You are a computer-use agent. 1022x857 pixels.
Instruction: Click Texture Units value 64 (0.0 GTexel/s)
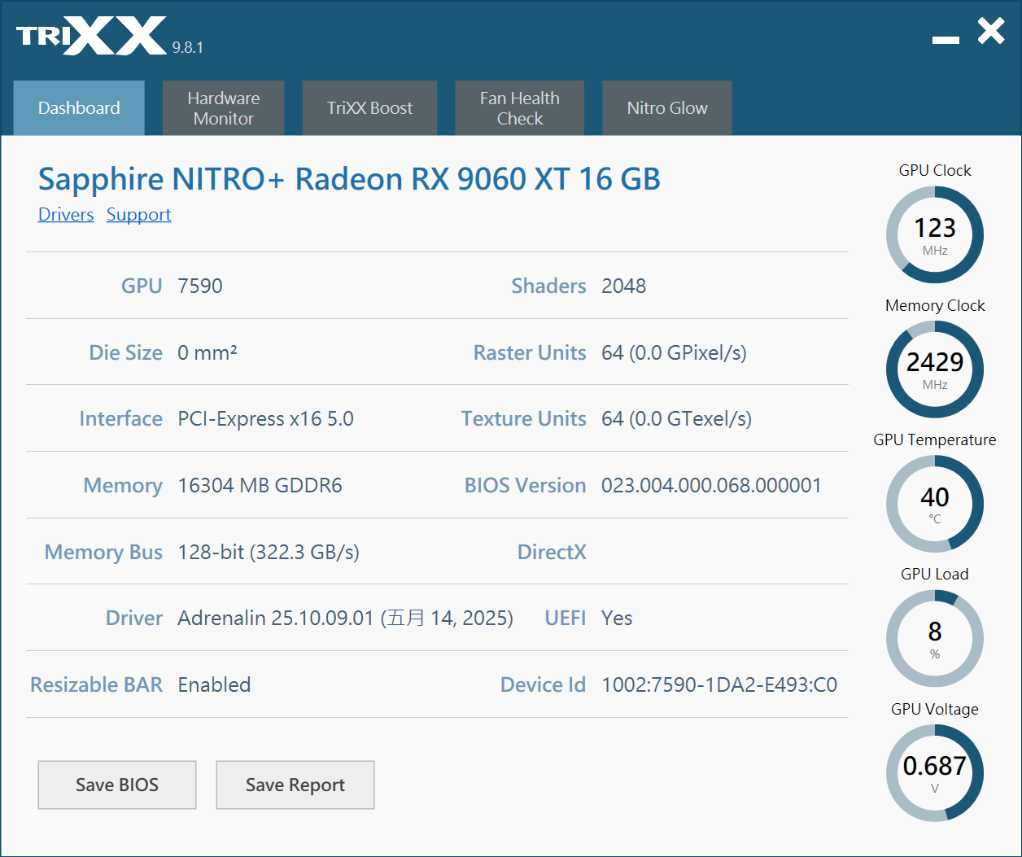click(676, 418)
